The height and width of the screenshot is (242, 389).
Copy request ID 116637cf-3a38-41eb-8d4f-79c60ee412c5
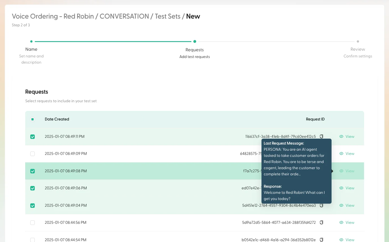[321, 136]
